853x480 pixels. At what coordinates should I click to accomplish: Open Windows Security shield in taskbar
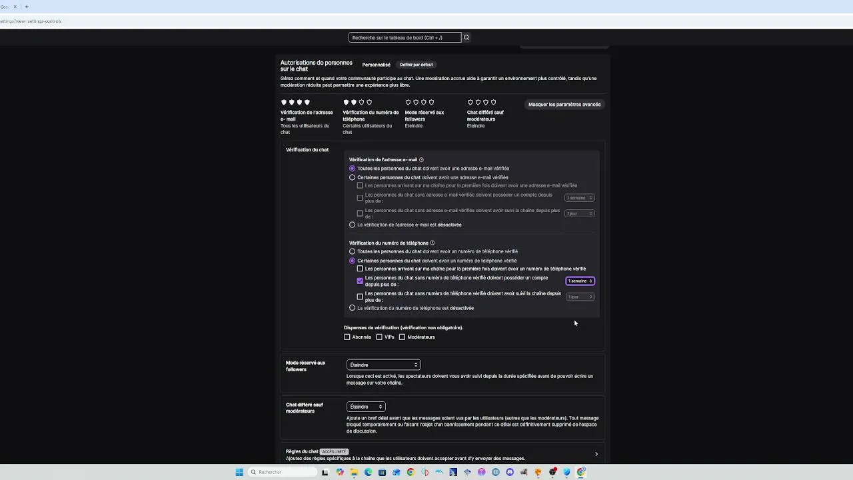[x=567, y=472]
